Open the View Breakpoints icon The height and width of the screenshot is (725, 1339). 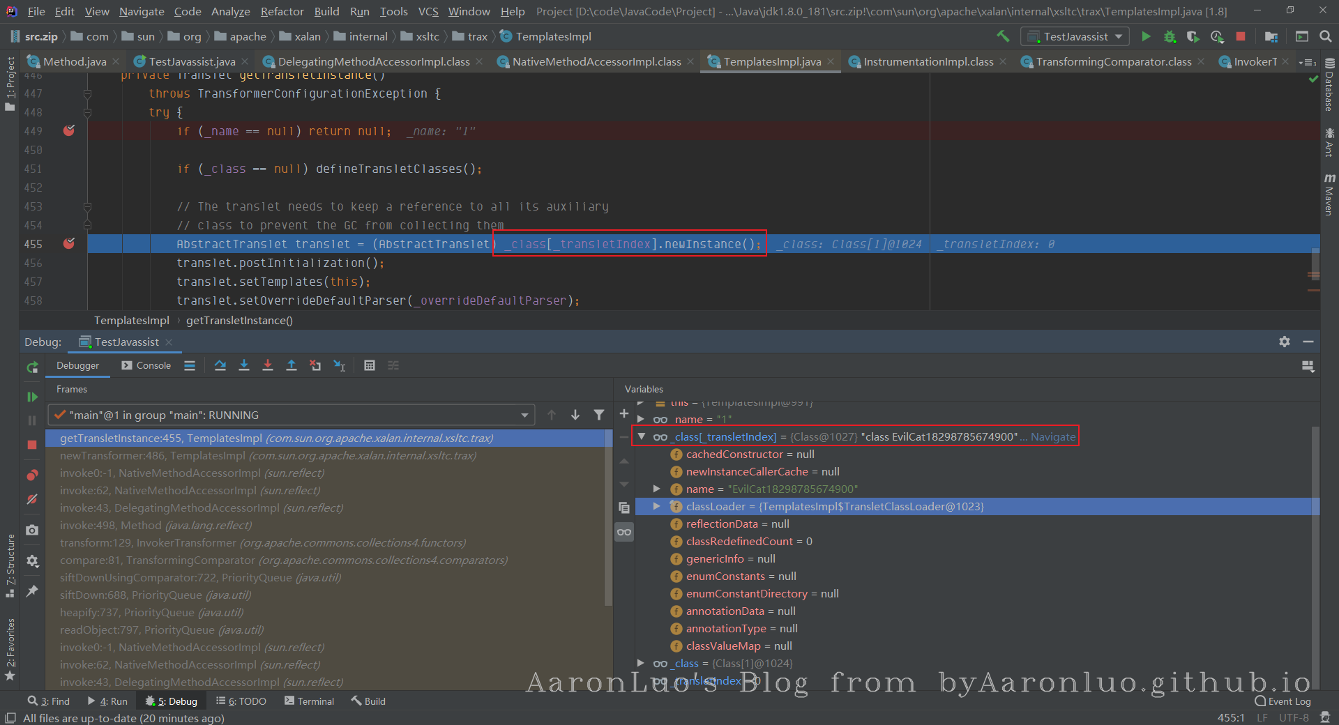[x=32, y=475]
